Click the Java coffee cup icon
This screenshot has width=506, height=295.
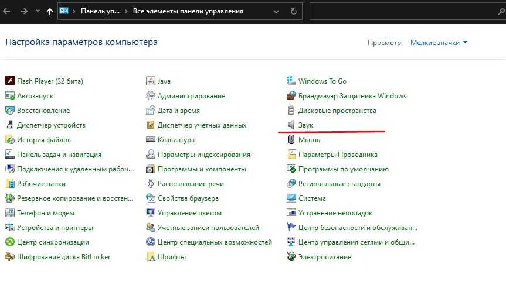point(151,81)
